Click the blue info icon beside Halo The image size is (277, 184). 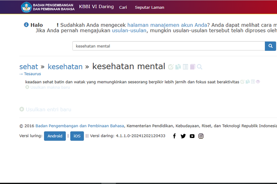tap(26, 25)
